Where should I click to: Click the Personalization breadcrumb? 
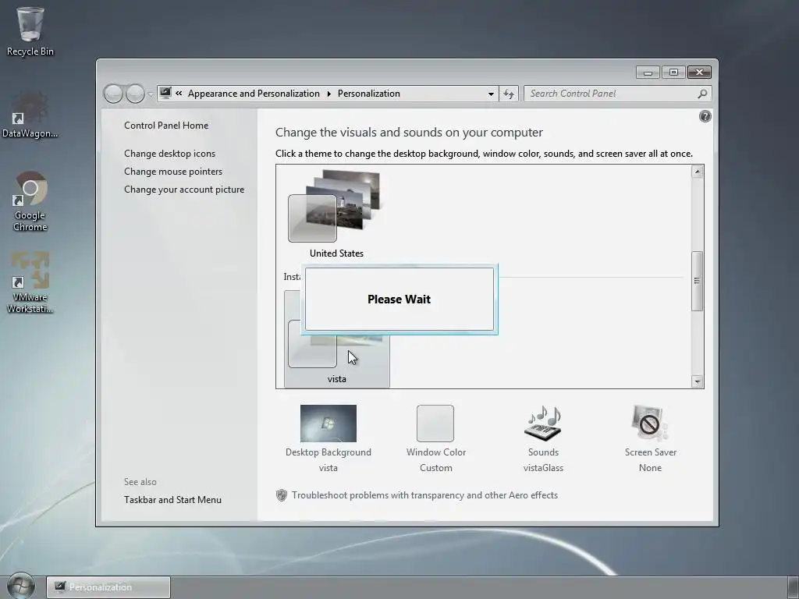click(x=369, y=94)
